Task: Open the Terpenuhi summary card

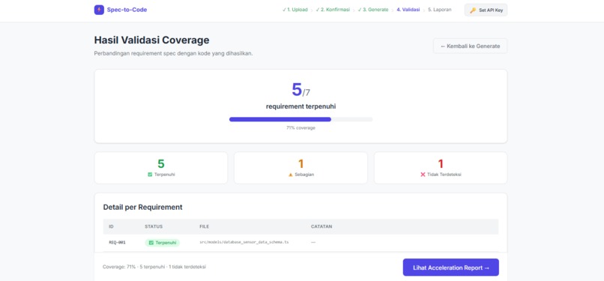Action: coord(161,168)
